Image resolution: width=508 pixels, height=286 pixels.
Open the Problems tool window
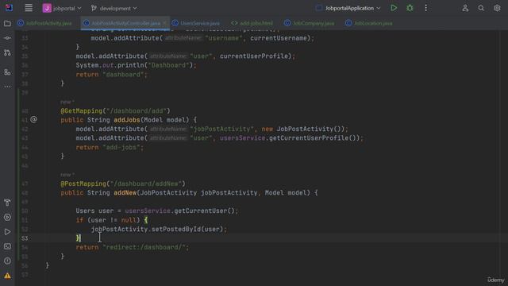[x=7, y=261]
